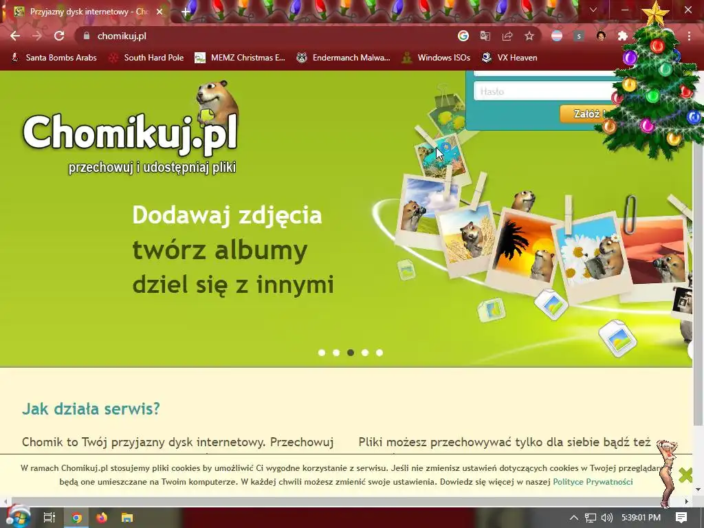Image resolution: width=704 pixels, height=528 pixels.
Task: Open File Explorer from taskbar
Action: (127, 518)
